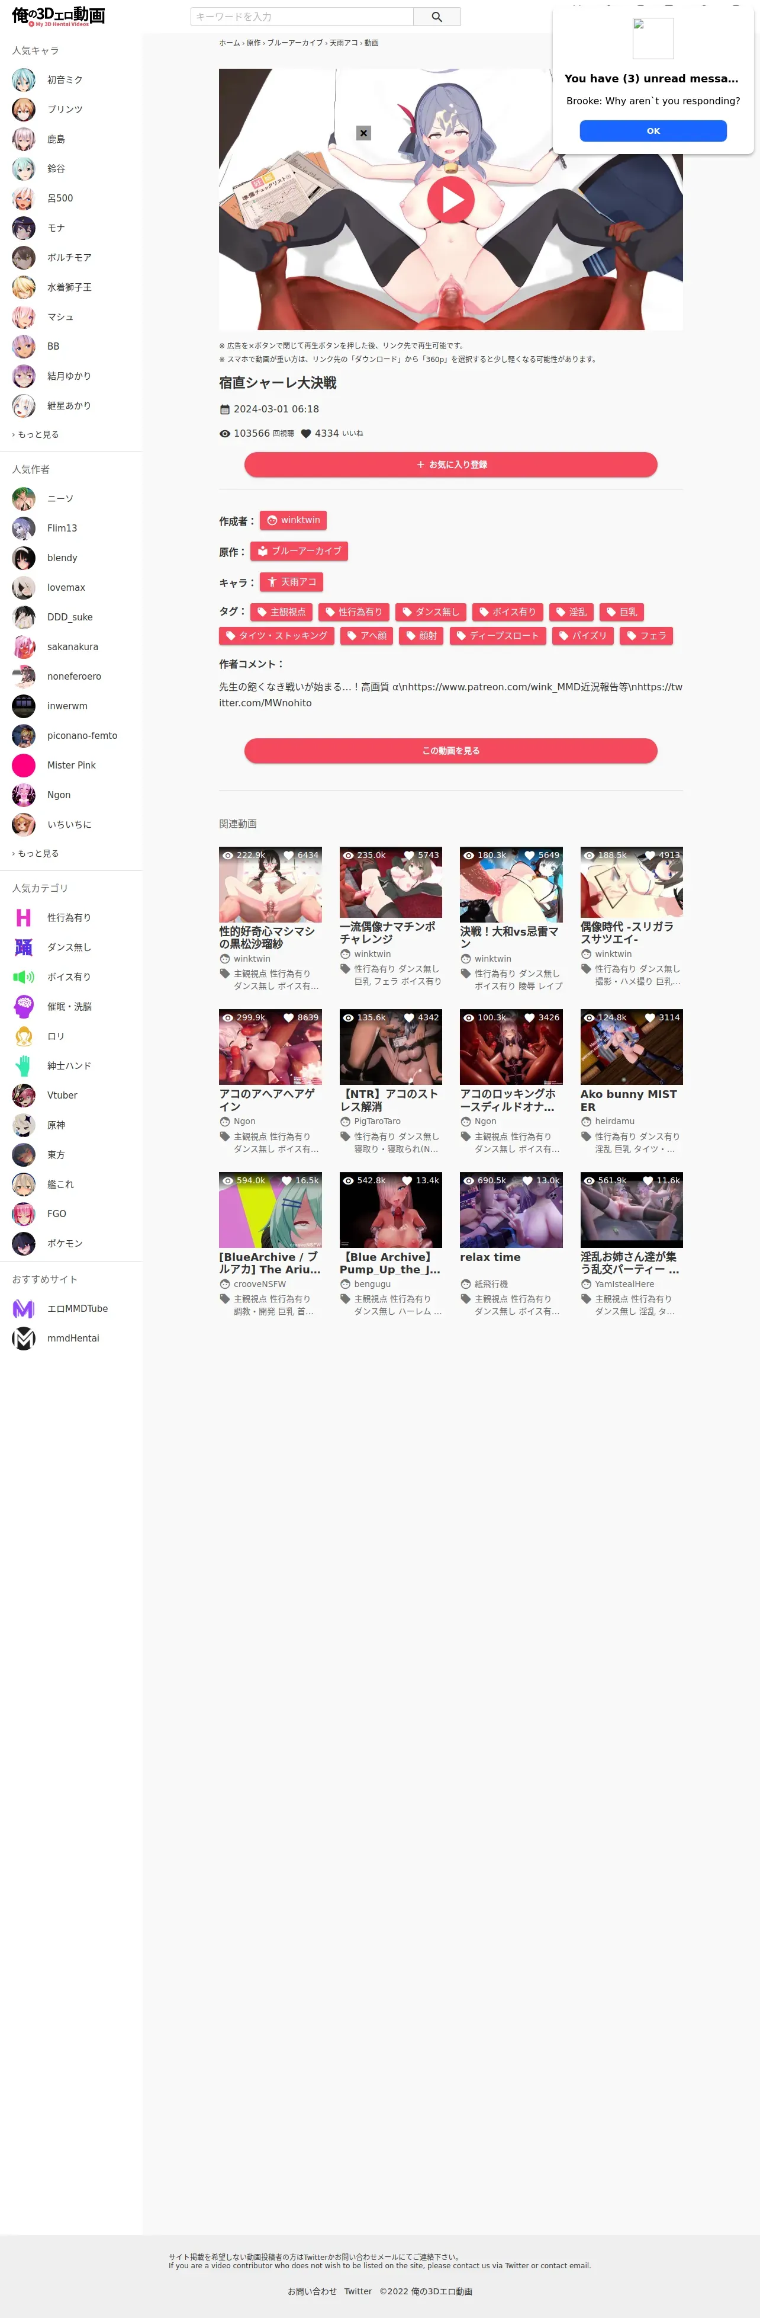Open the Pump_Up_the_J... related video card
Viewport: 760px width, 2318px height.
click(x=390, y=1246)
